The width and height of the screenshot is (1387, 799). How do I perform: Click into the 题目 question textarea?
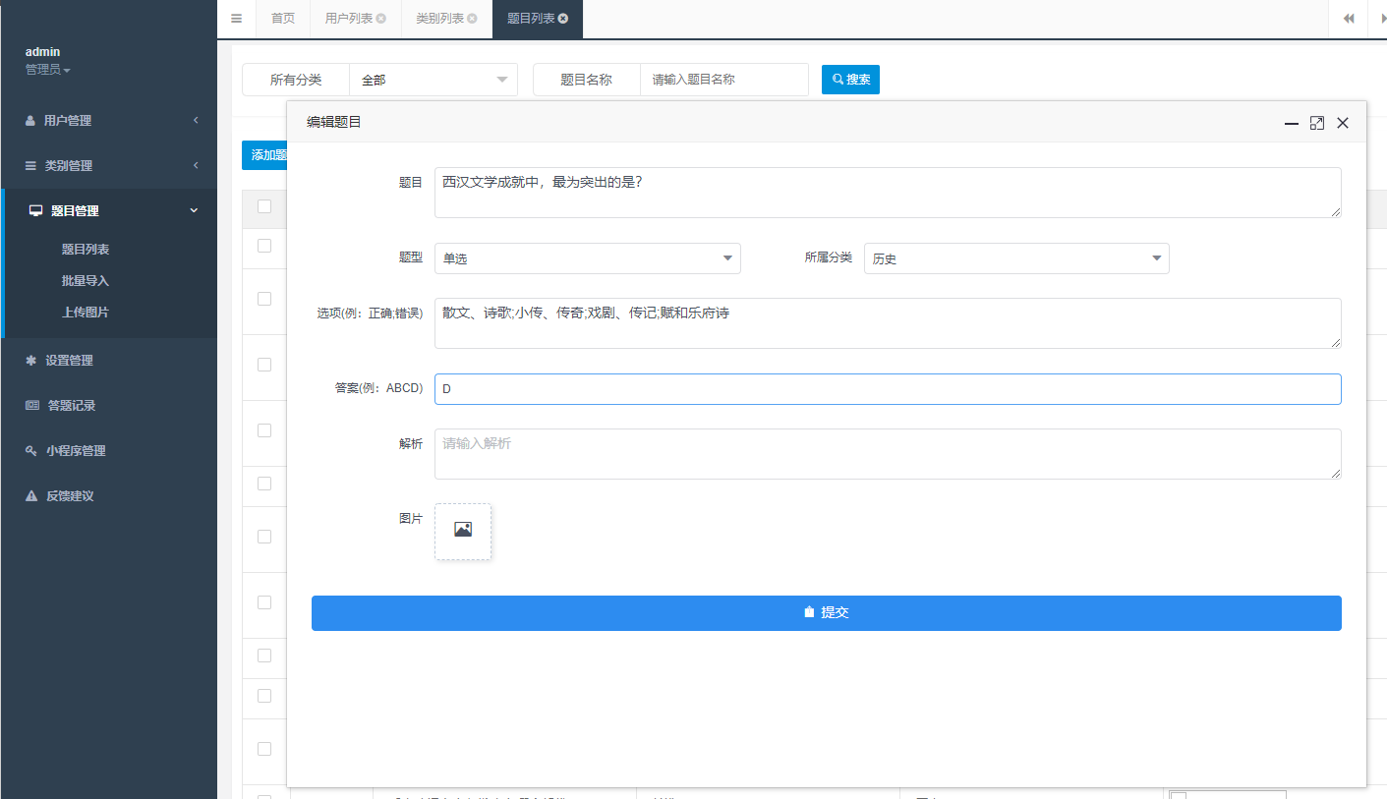[888, 193]
